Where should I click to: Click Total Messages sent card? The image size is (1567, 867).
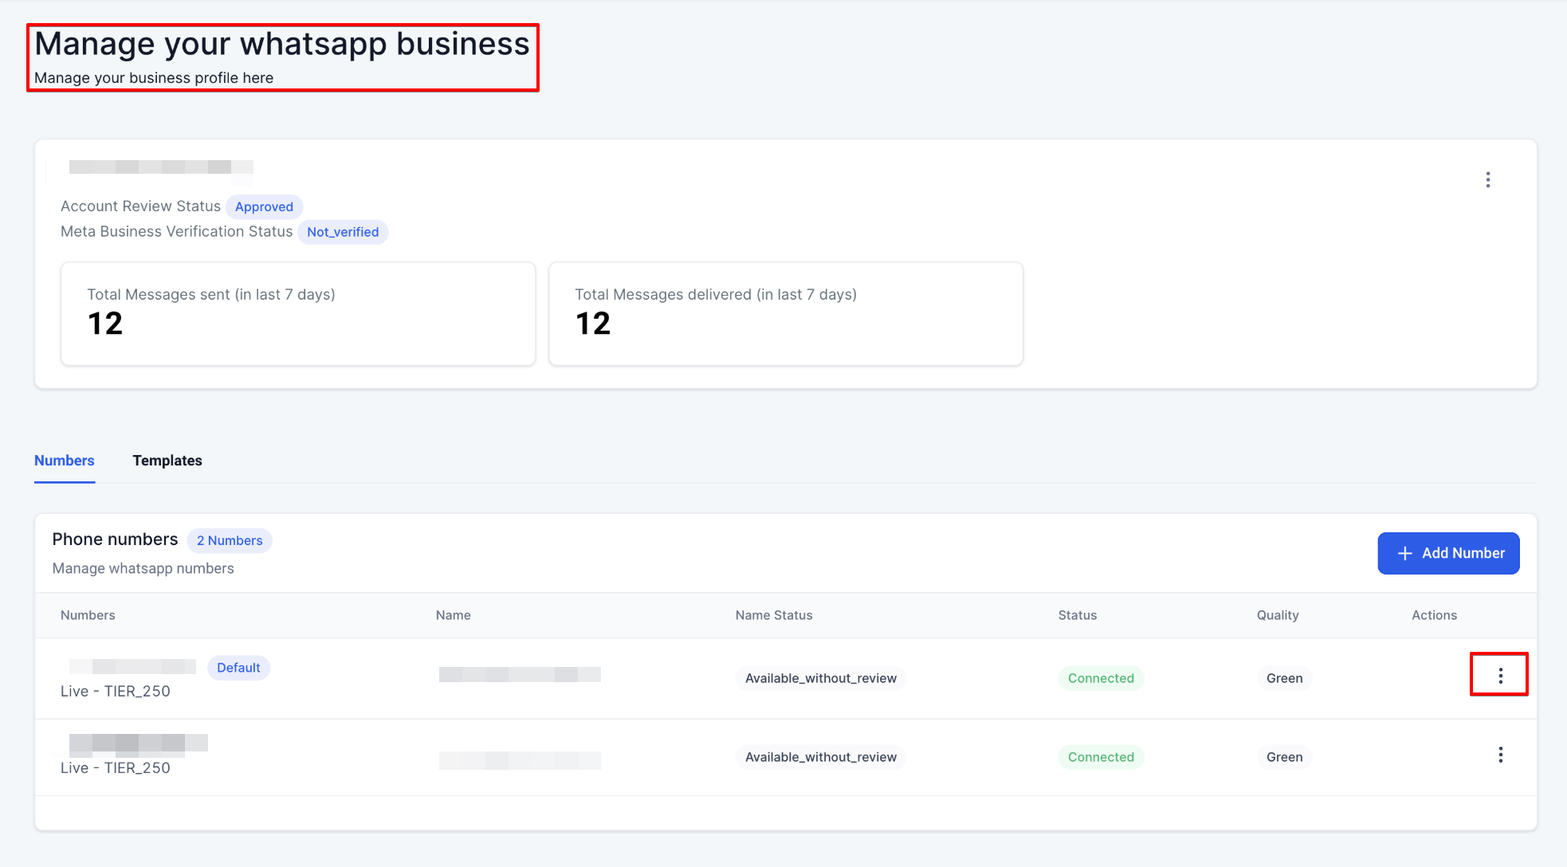click(298, 314)
